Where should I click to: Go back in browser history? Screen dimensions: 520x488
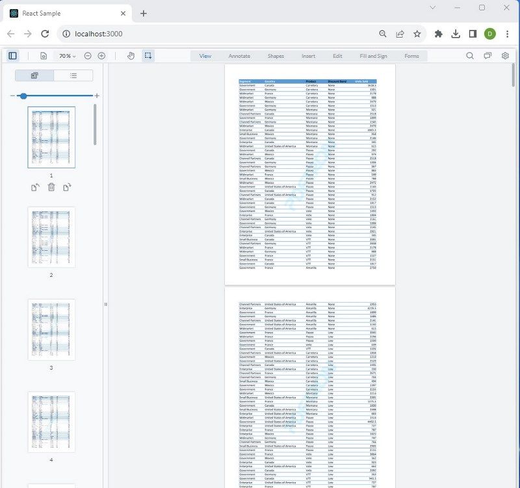tap(11, 34)
